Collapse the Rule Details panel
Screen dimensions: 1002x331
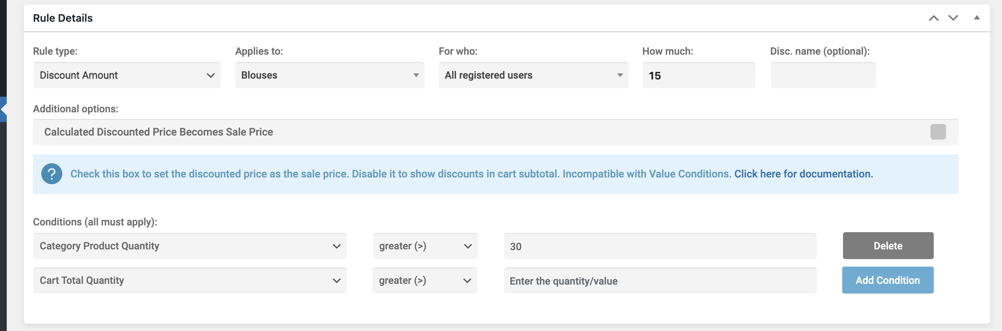(x=977, y=18)
